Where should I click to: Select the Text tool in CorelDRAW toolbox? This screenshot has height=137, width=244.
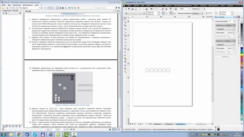125,52
